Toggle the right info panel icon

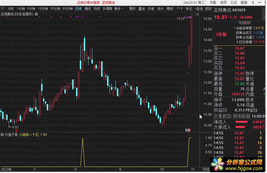(x=197, y=14)
